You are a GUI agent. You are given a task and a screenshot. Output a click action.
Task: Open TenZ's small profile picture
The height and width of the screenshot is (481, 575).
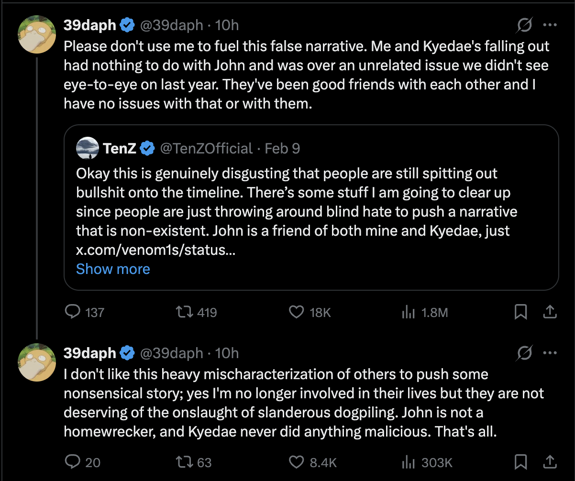click(87, 148)
